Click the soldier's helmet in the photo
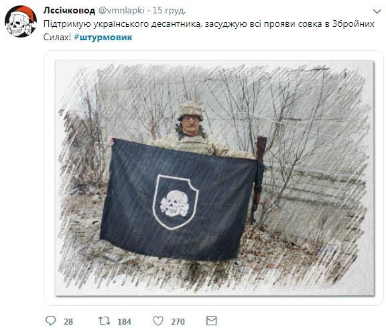 click(190, 111)
